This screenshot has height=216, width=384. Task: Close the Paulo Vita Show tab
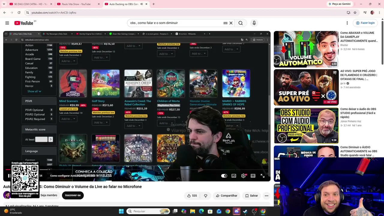tap(99, 4)
